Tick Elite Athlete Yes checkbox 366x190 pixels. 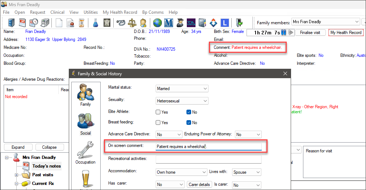(158, 112)
